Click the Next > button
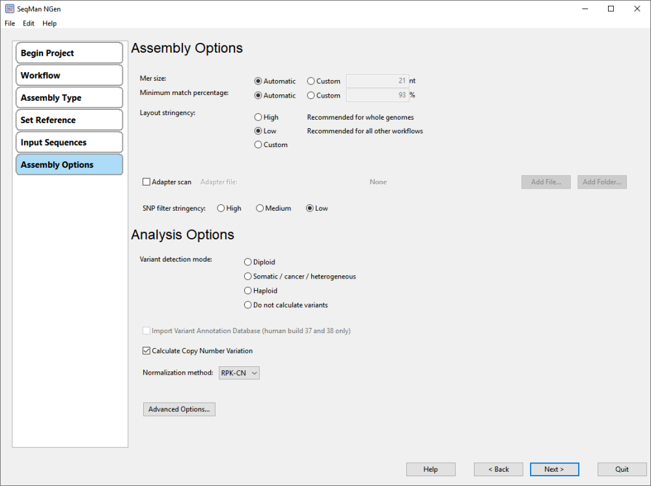651x486 pixels. point(554,469)
